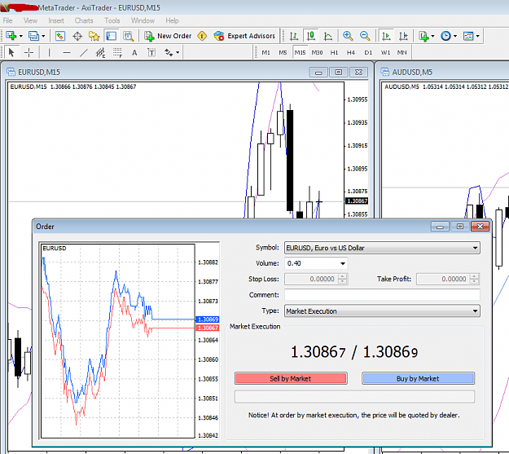
Task: Expand the Templates dropdown arrow
Action: 477,36
